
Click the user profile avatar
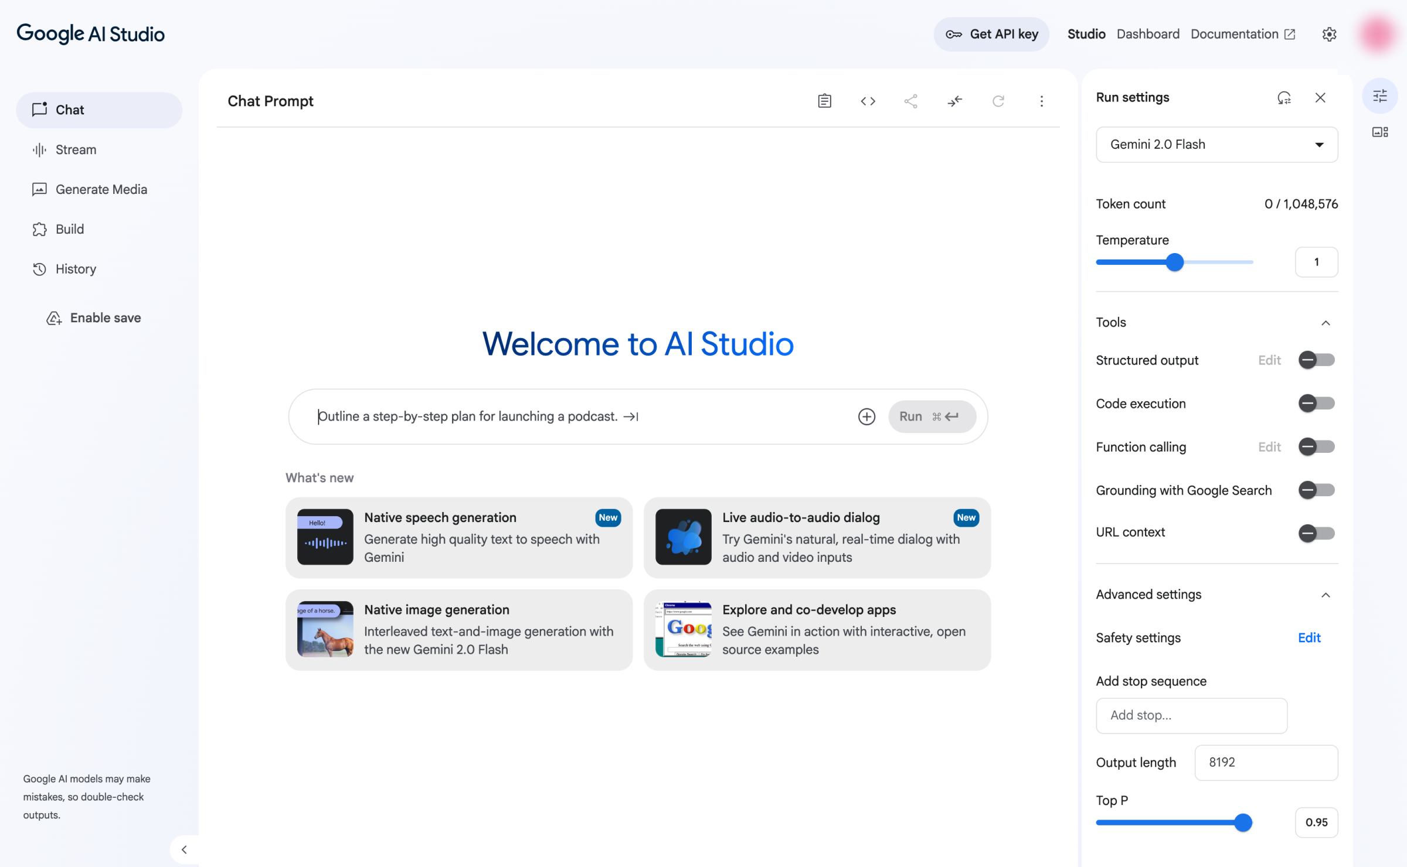1377,34
